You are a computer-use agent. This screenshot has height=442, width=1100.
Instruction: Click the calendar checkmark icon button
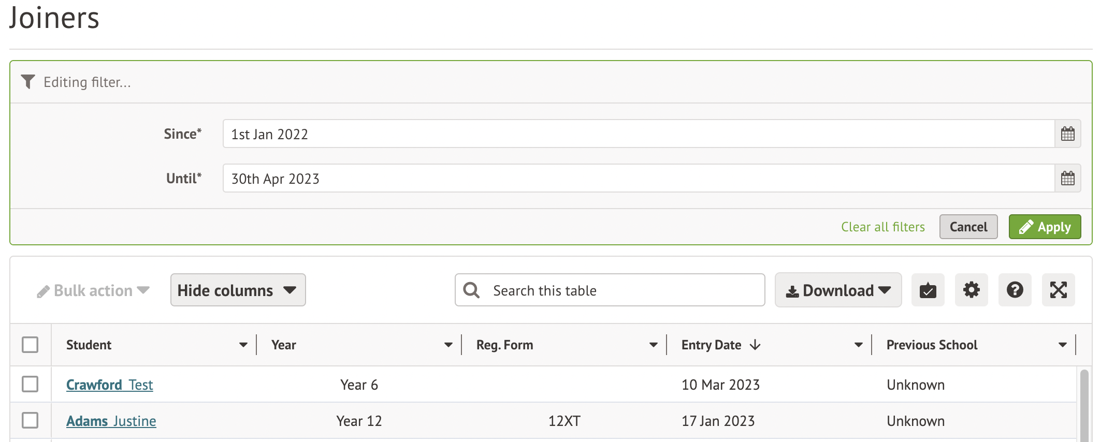click(x=928, y=290)
